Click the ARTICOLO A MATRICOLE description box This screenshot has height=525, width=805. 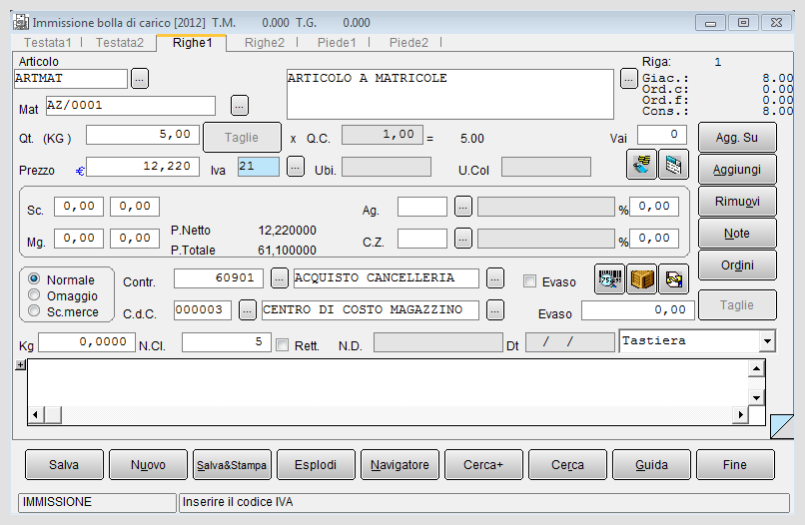[450, 95]
